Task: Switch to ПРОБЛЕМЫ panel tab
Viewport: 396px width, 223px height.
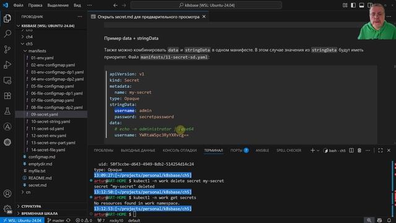Action: 103,151
